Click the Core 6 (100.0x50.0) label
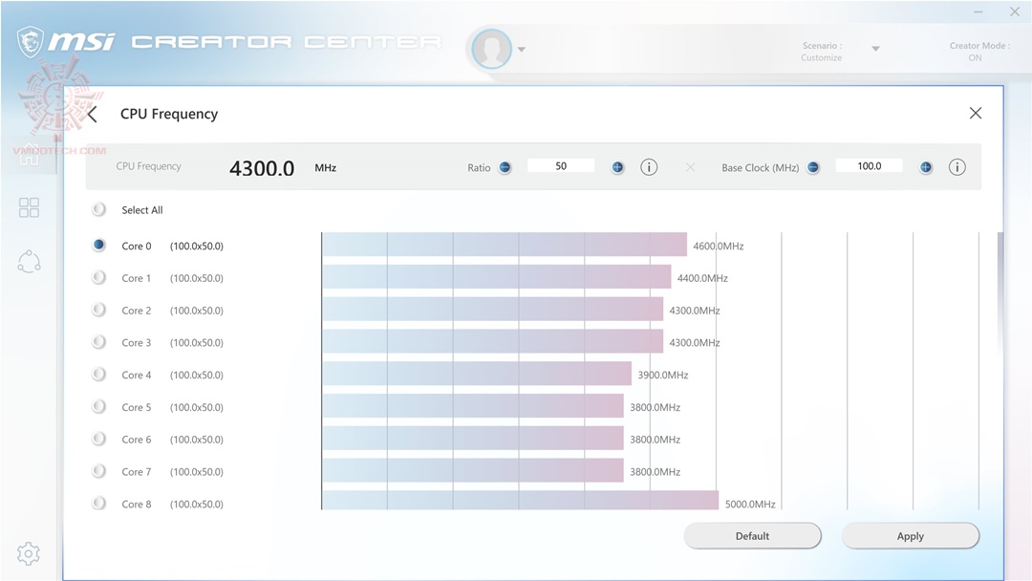Viewport: 1032px width, 581px height. coord(172,440)
